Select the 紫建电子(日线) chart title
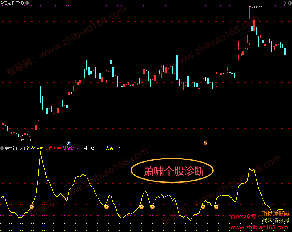This screenshot has width=292, height=232. (12, 3)
